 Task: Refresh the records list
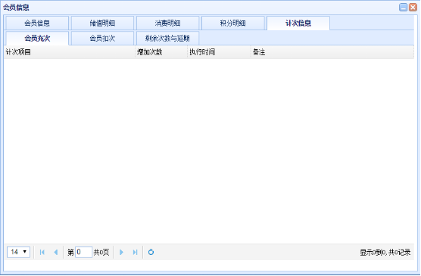151,253
